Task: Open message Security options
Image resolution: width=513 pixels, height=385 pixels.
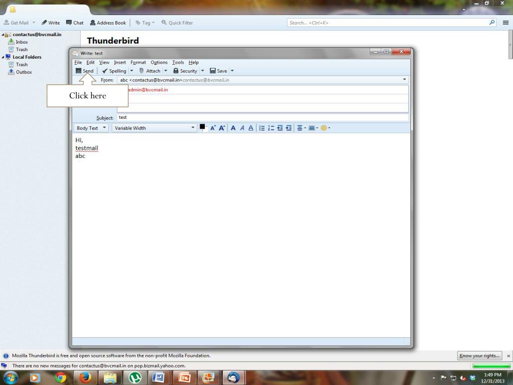Action: (185, 71)
